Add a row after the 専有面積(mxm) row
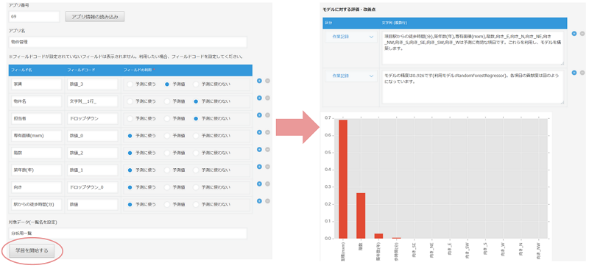The image size is (589, 268). (x=259, y=132)
